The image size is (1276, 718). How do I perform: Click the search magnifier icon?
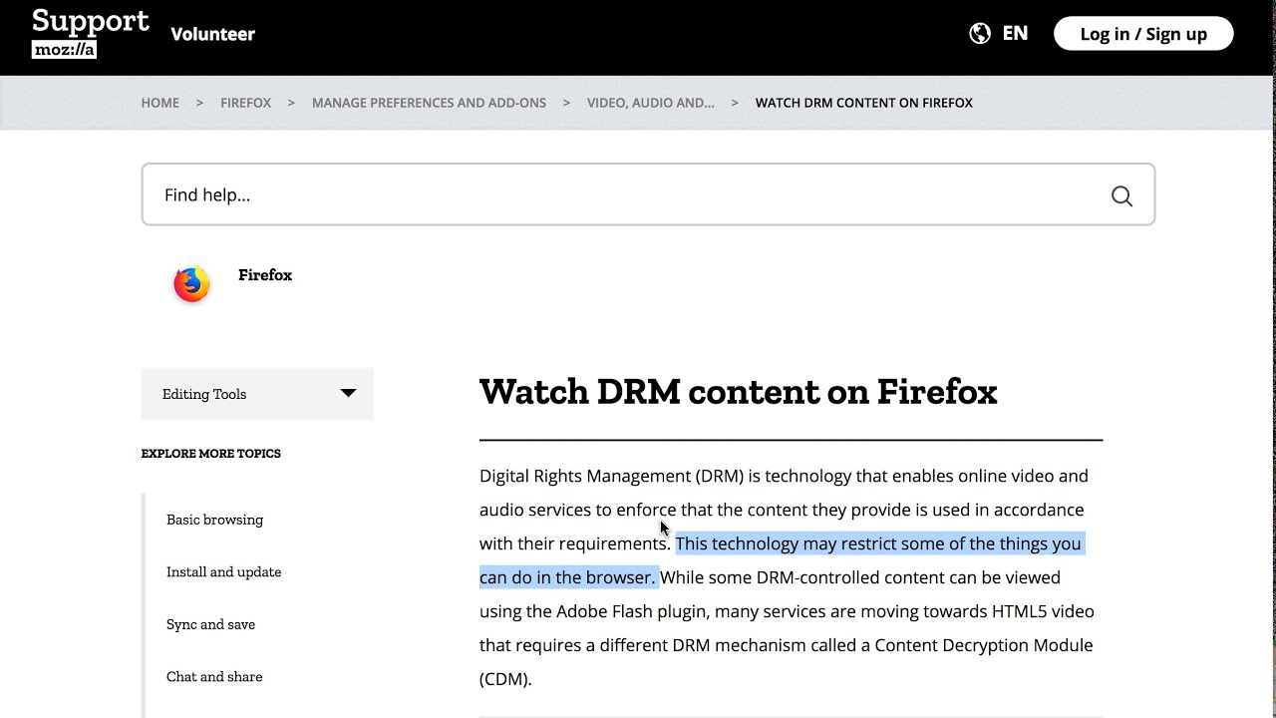point(1121,195)
